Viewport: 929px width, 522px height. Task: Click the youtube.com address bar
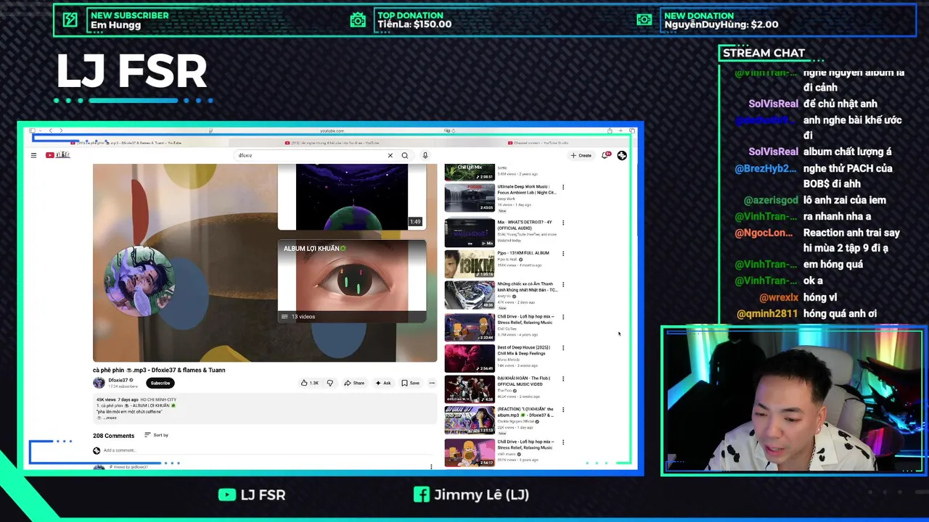[332, 130]
